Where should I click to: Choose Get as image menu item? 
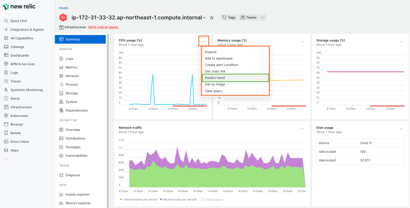(236, 84)
